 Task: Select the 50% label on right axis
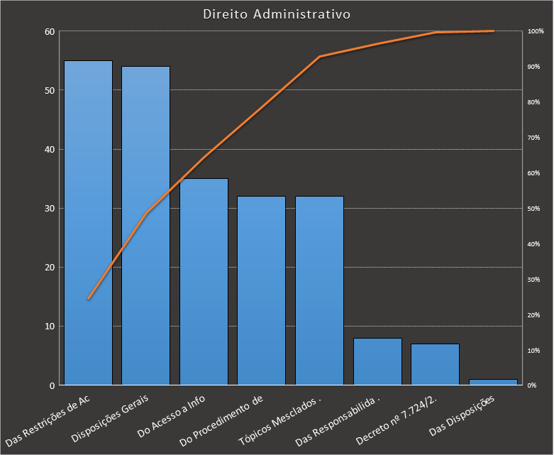[533, 209]
